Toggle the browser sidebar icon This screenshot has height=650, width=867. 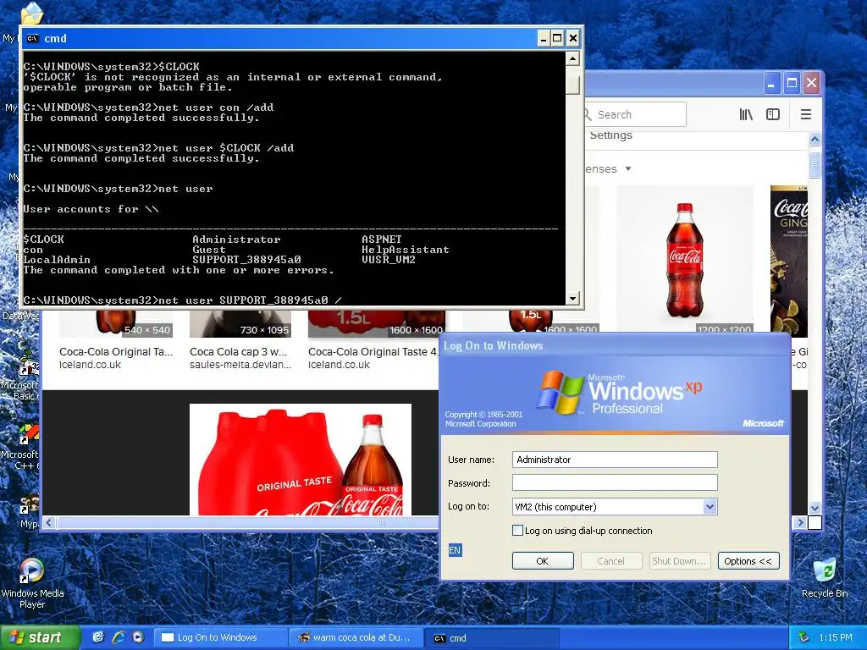pyautogui.click(x=772, y=114)
